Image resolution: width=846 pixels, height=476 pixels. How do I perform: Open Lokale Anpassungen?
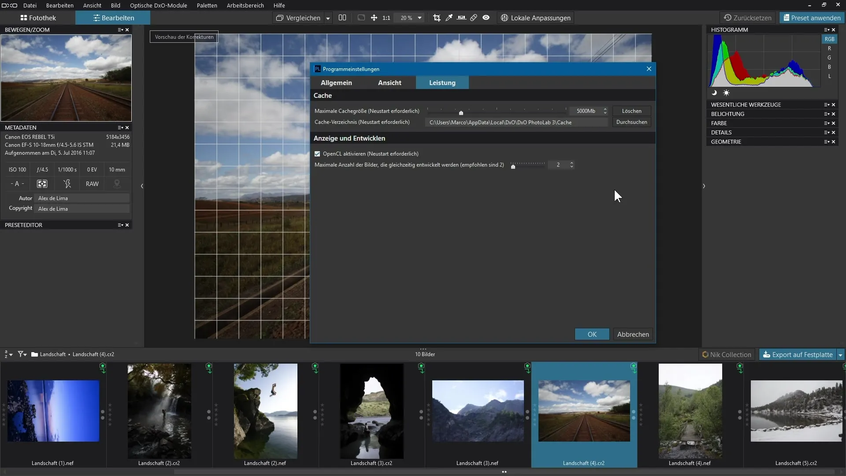point(536,18)
